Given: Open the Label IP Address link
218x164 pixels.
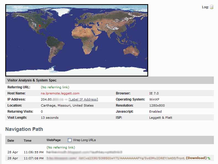Looking at the screenshot, I should click(x=83, y=99).
